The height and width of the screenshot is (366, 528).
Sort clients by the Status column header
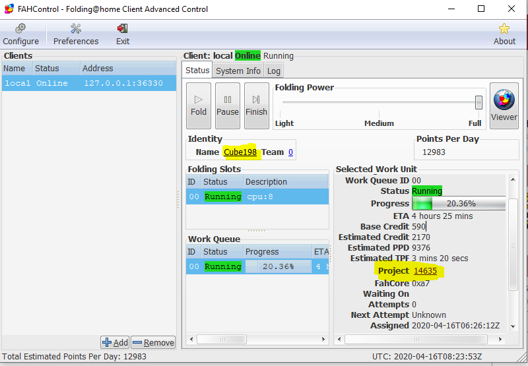(57, 69)
